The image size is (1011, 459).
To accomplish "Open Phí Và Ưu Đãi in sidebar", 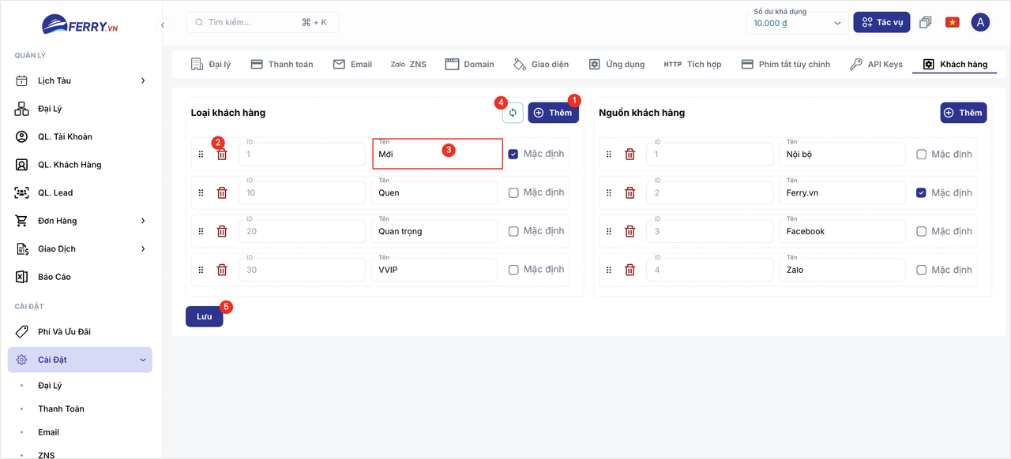I will (x=80, y=332).
